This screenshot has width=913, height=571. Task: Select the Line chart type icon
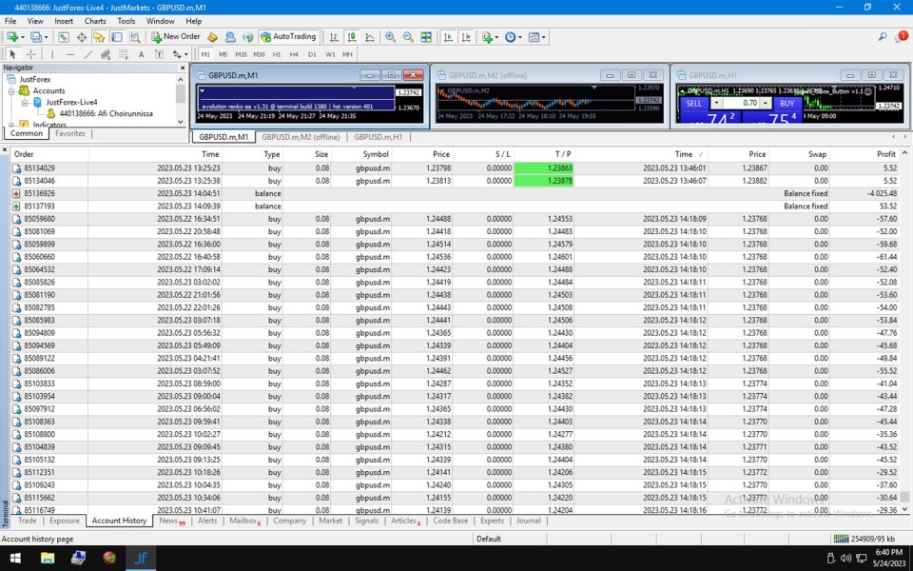[370, 37]
